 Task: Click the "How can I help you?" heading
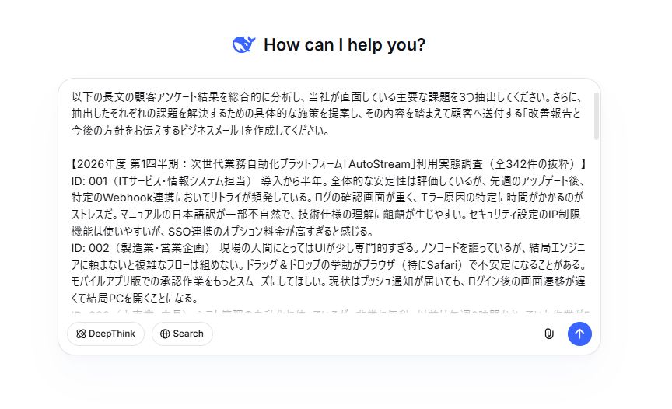click(x=345, y=44)
